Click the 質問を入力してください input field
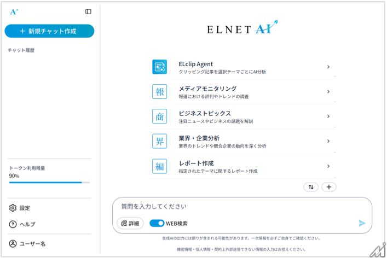Screen dimensions: 387x258 (242, 207)
